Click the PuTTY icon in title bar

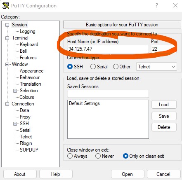6,5
